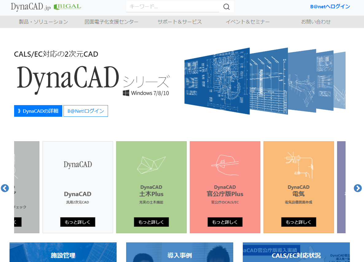Open イベント＆セミナー from the navigation bar
The width and height of the screenshot is (364, 262).
(x=248, y=21)
